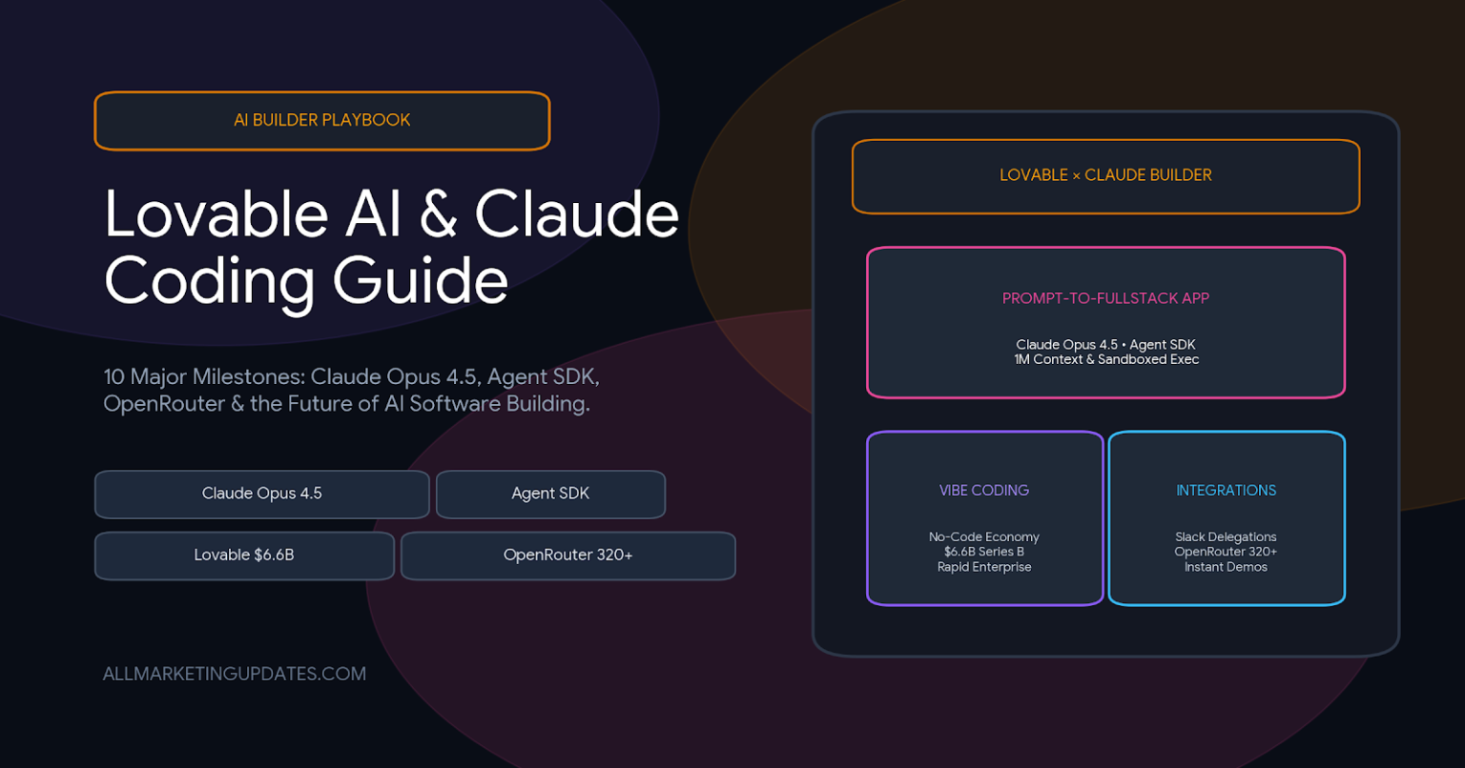1465x768 pixels.
Task: Click the text Claude Opus 4.5 • Agent SDK
Action: (1105, 345)
